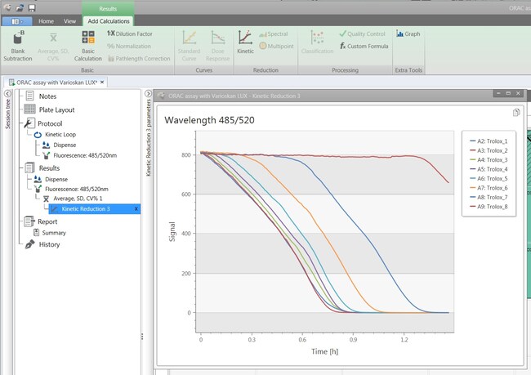
Task: Delete Kinetic Reduction 3 via its X
Action: pyautogui.click(x=136, y=209)
